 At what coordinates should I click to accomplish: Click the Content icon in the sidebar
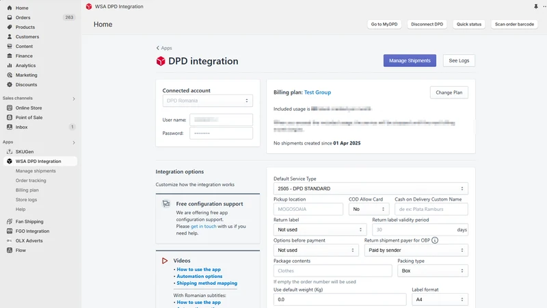pos(10,46)
